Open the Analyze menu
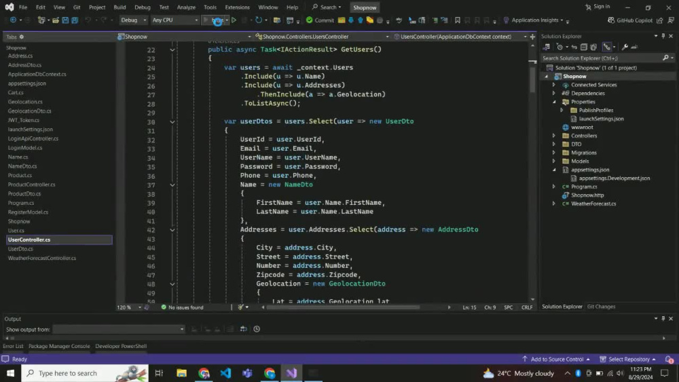This screenshot has width=679, height=382. tap(186, 7)
